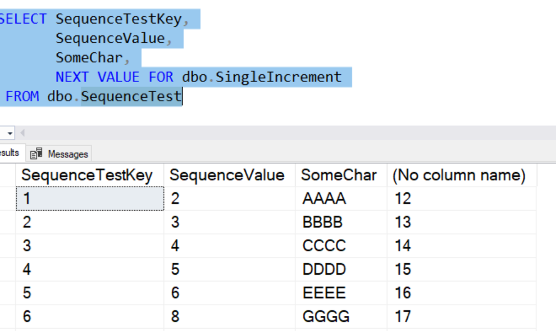Click the row header of first result row

coord(7,198)
